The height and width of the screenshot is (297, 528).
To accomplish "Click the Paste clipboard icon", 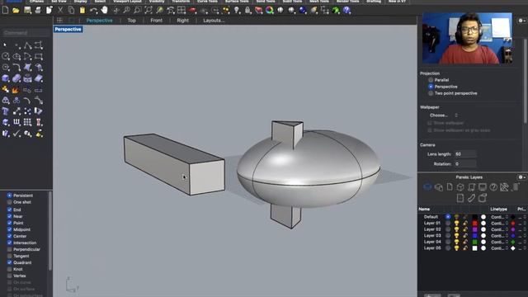I will (82, 11).
